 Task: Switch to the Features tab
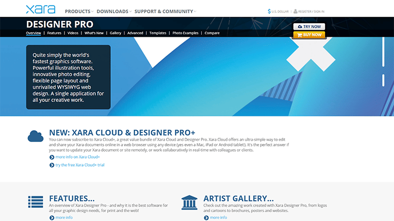tap(54, 33)
